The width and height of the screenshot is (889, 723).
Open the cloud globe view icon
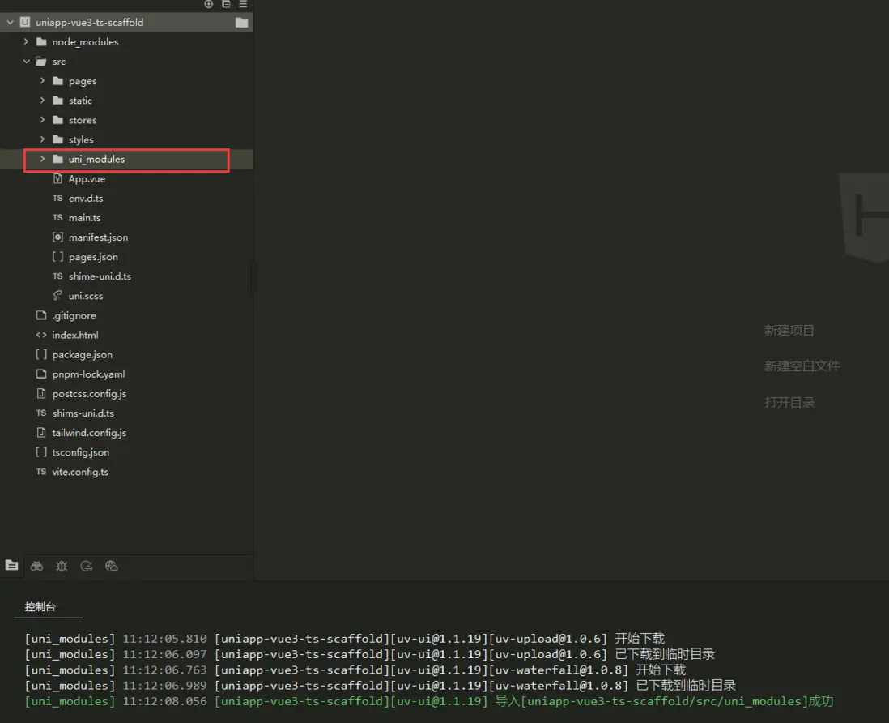(112, 566)
